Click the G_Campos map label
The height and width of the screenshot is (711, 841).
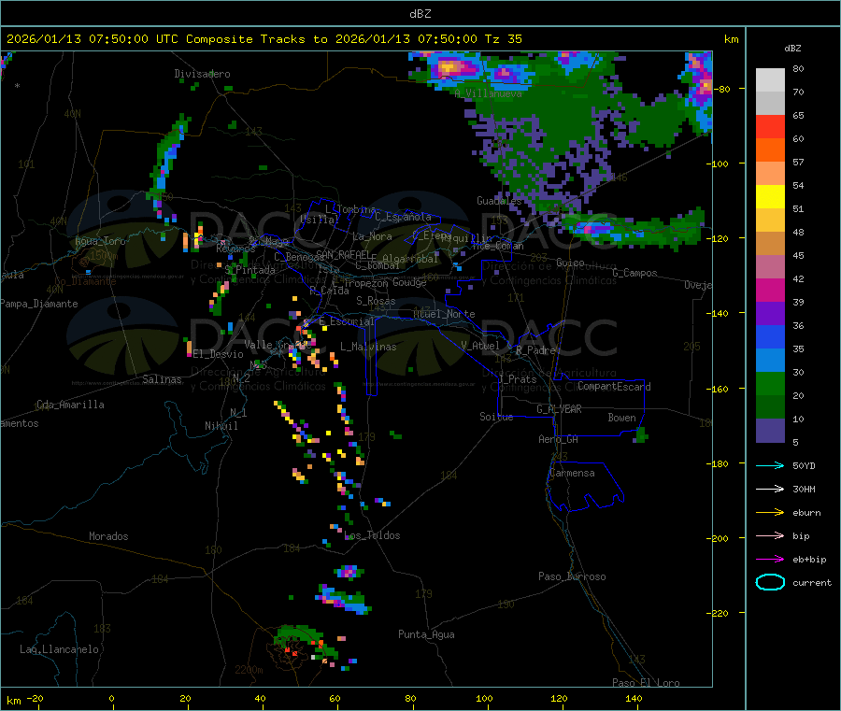click(x=635, y=273)
